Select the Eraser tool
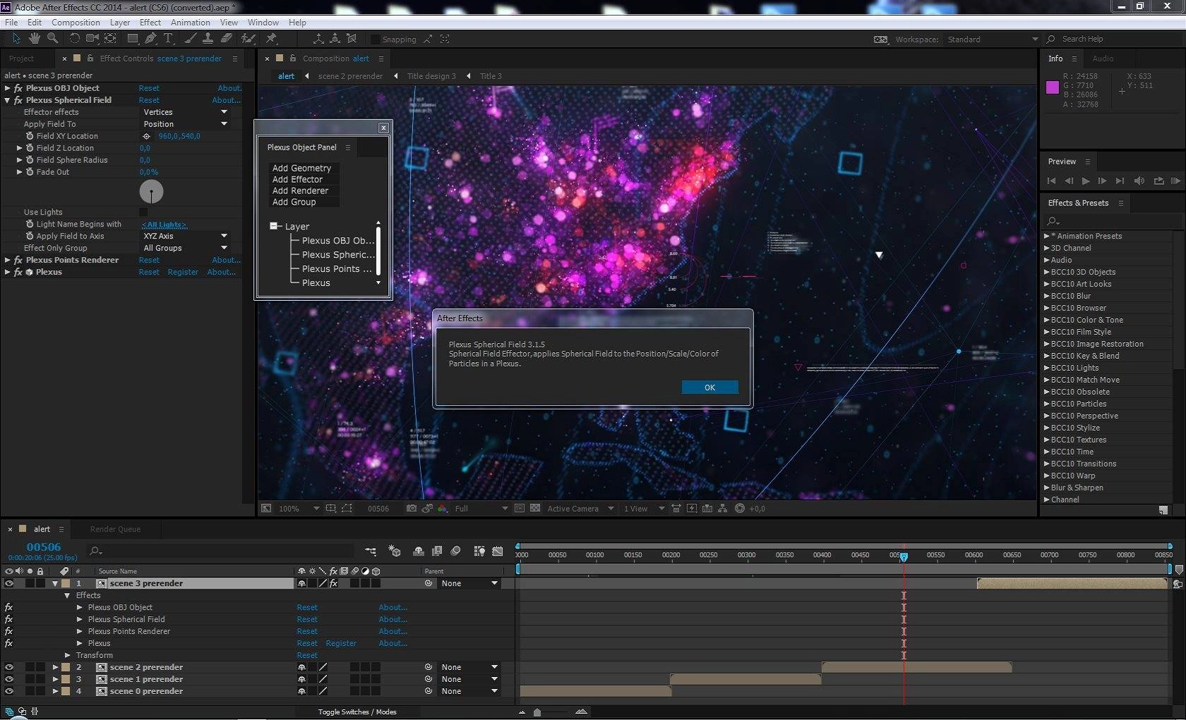Viewport: 1186px width, 720px height. point(227,38)
